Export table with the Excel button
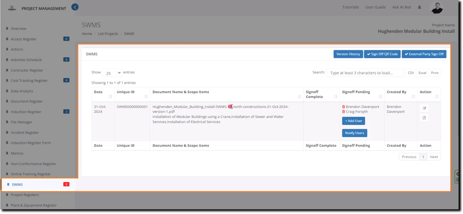463x214 pixels. click(422, 73)
